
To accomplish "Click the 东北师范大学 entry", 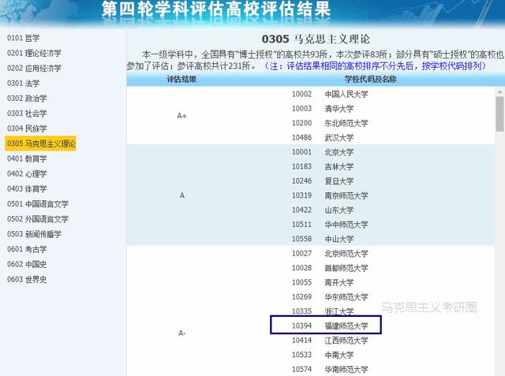I will [346, 123].
